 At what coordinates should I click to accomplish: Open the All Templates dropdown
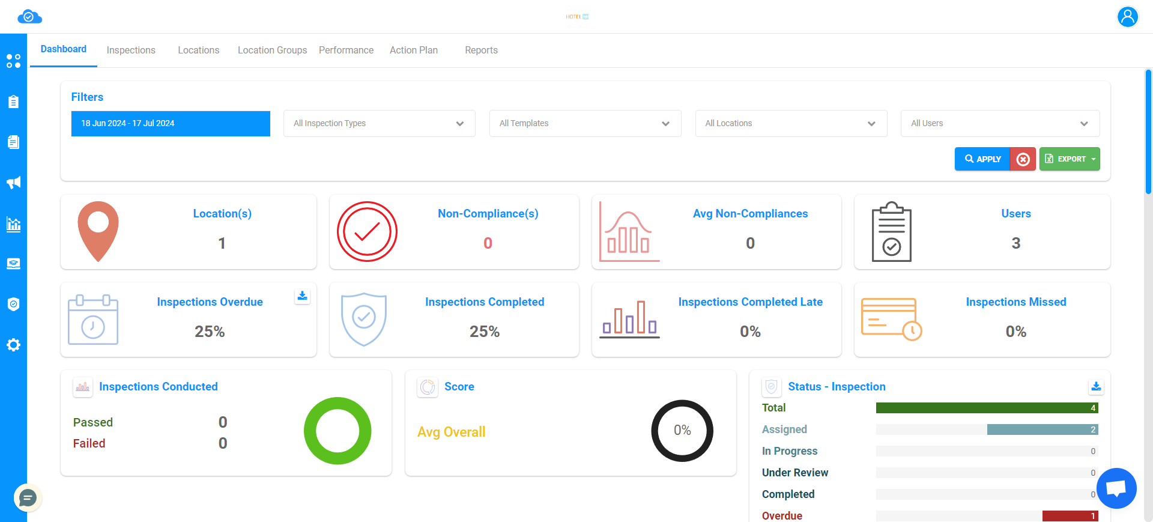pos(585,124)
